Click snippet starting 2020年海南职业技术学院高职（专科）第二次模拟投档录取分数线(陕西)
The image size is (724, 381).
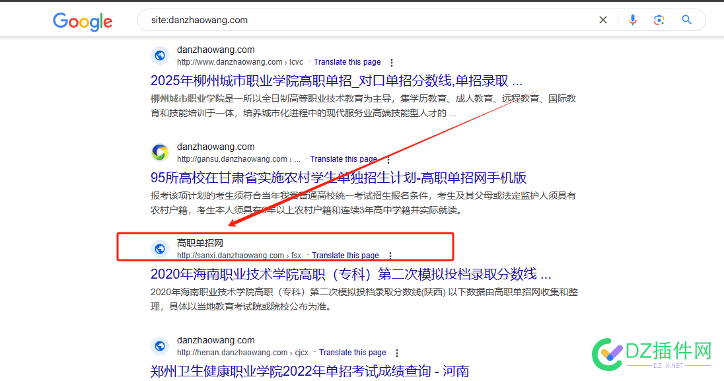click(364, 299)
